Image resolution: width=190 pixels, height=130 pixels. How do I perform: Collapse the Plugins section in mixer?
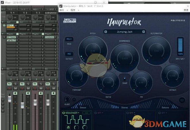(3, 34)
